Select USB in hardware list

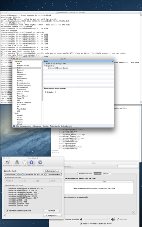(x=18, y=111)
